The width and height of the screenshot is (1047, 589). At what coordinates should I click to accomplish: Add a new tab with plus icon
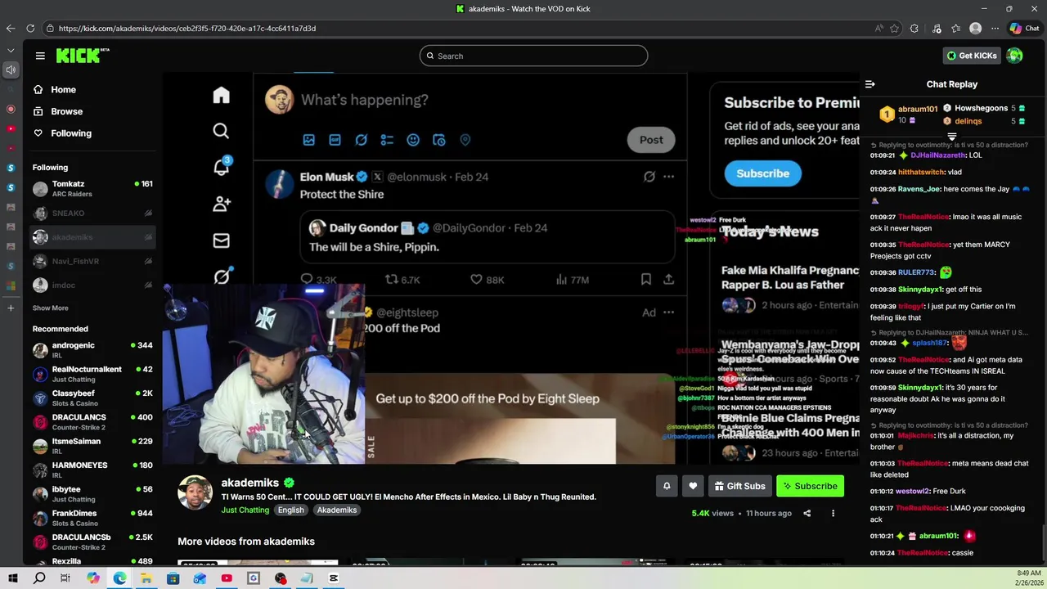click(11, 308)
